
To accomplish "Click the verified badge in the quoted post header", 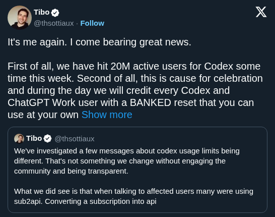I will [x=47, y=138].
